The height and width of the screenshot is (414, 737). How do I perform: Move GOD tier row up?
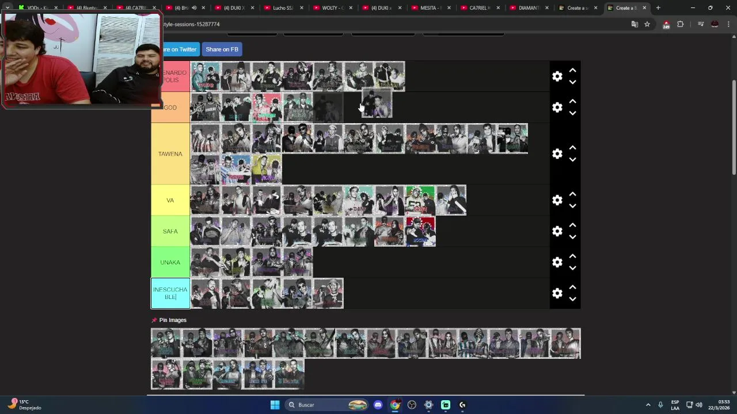point(573,101)
